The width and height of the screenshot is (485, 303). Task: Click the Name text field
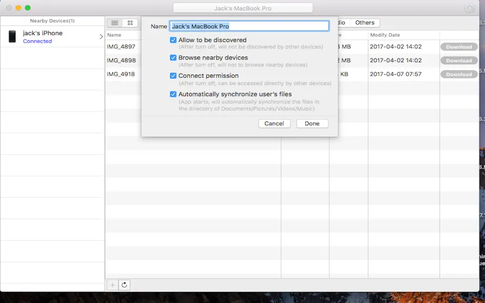(249, 26)
